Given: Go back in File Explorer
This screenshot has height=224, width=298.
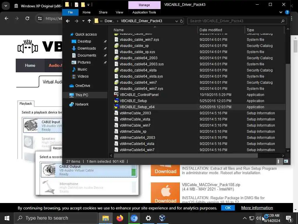Looking at the screenshot, I should pos(68,21).
